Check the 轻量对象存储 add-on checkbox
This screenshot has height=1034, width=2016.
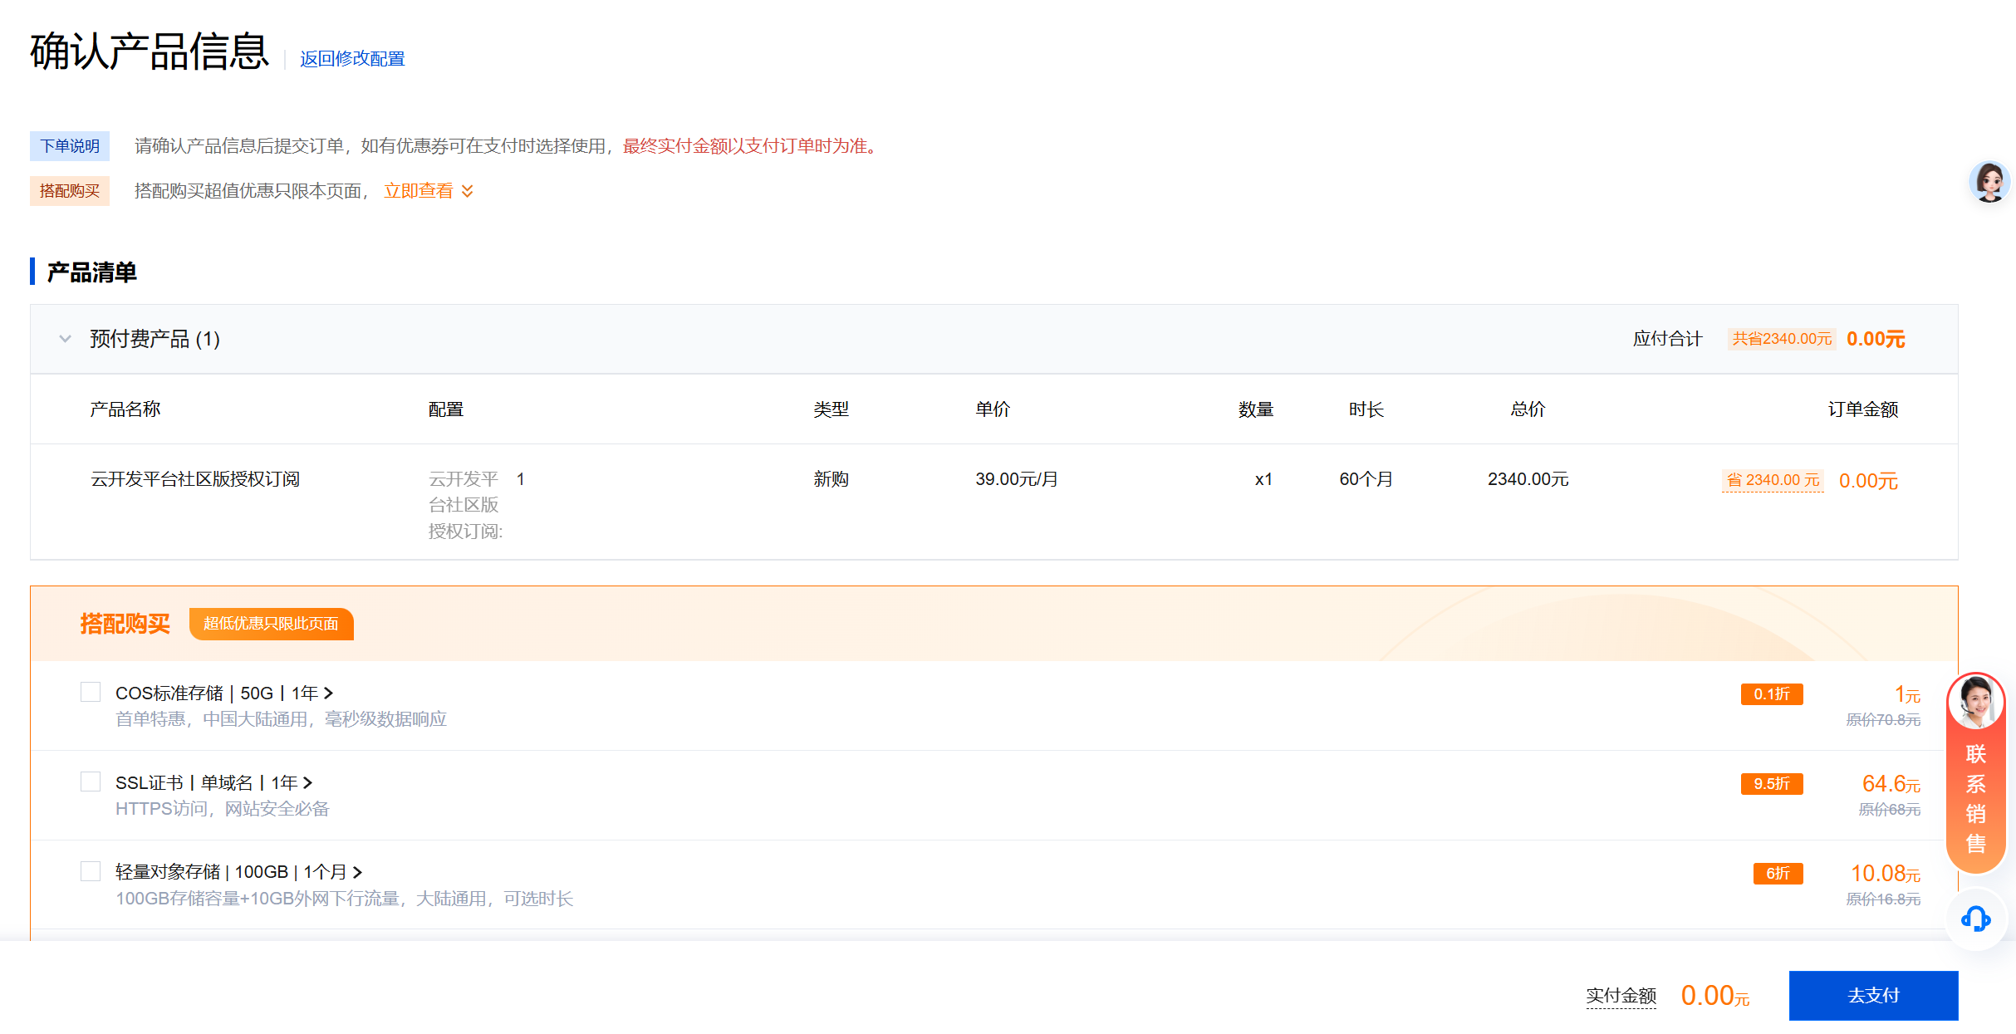click(91, 871)
